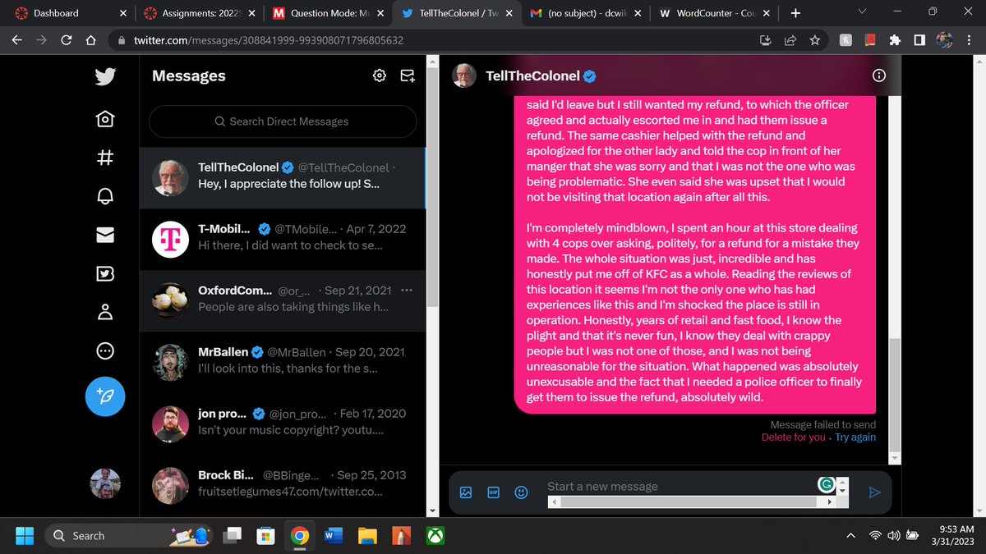This screenshot has height=554, width=986.
Task: Open the Messages envelope icon in sidebar
Action: click(x=104, y=235)
